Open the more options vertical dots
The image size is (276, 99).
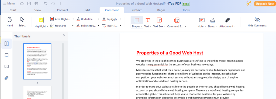pos(60,3)
